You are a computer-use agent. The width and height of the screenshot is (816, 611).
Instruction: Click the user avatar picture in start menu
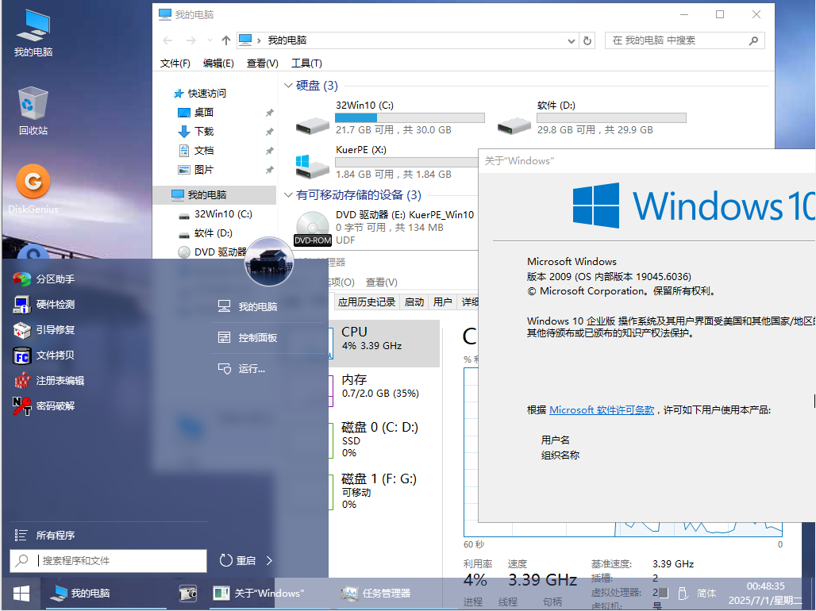[x=269, y=262]
